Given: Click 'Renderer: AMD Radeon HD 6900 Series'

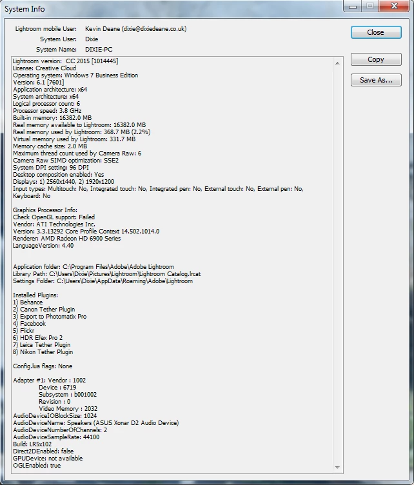Looking at the screenshot, I should 67,239.
